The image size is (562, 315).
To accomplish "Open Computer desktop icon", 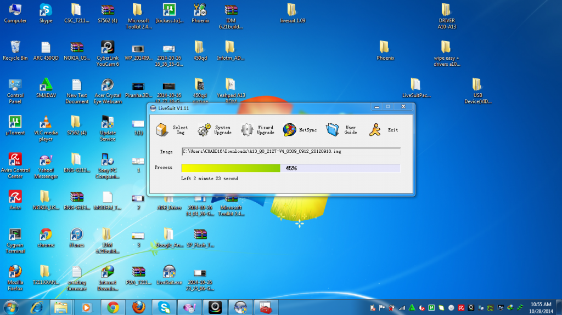I will (x=15, y=13).
